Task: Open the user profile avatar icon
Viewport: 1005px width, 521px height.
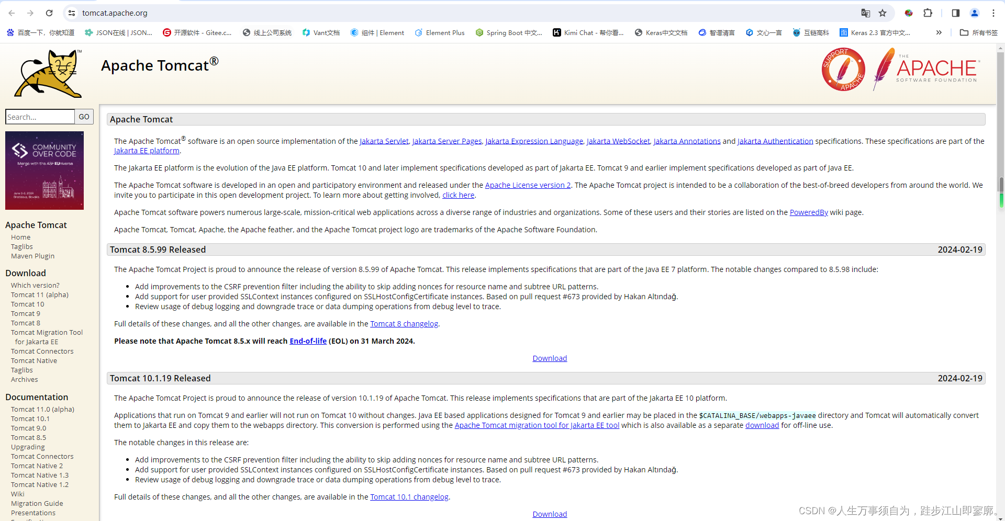Action: pyautogui.click(x=975, y=13)
